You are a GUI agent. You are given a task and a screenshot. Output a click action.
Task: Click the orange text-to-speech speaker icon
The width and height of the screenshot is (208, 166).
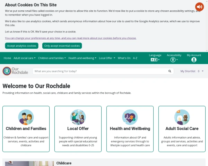[x=199, y=7]
